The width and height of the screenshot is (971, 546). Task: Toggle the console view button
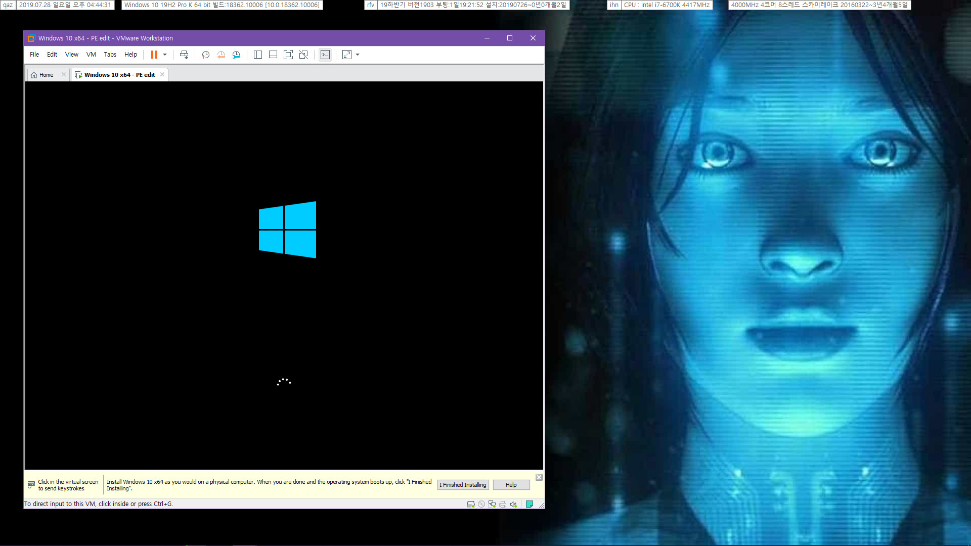pos(325,55)
